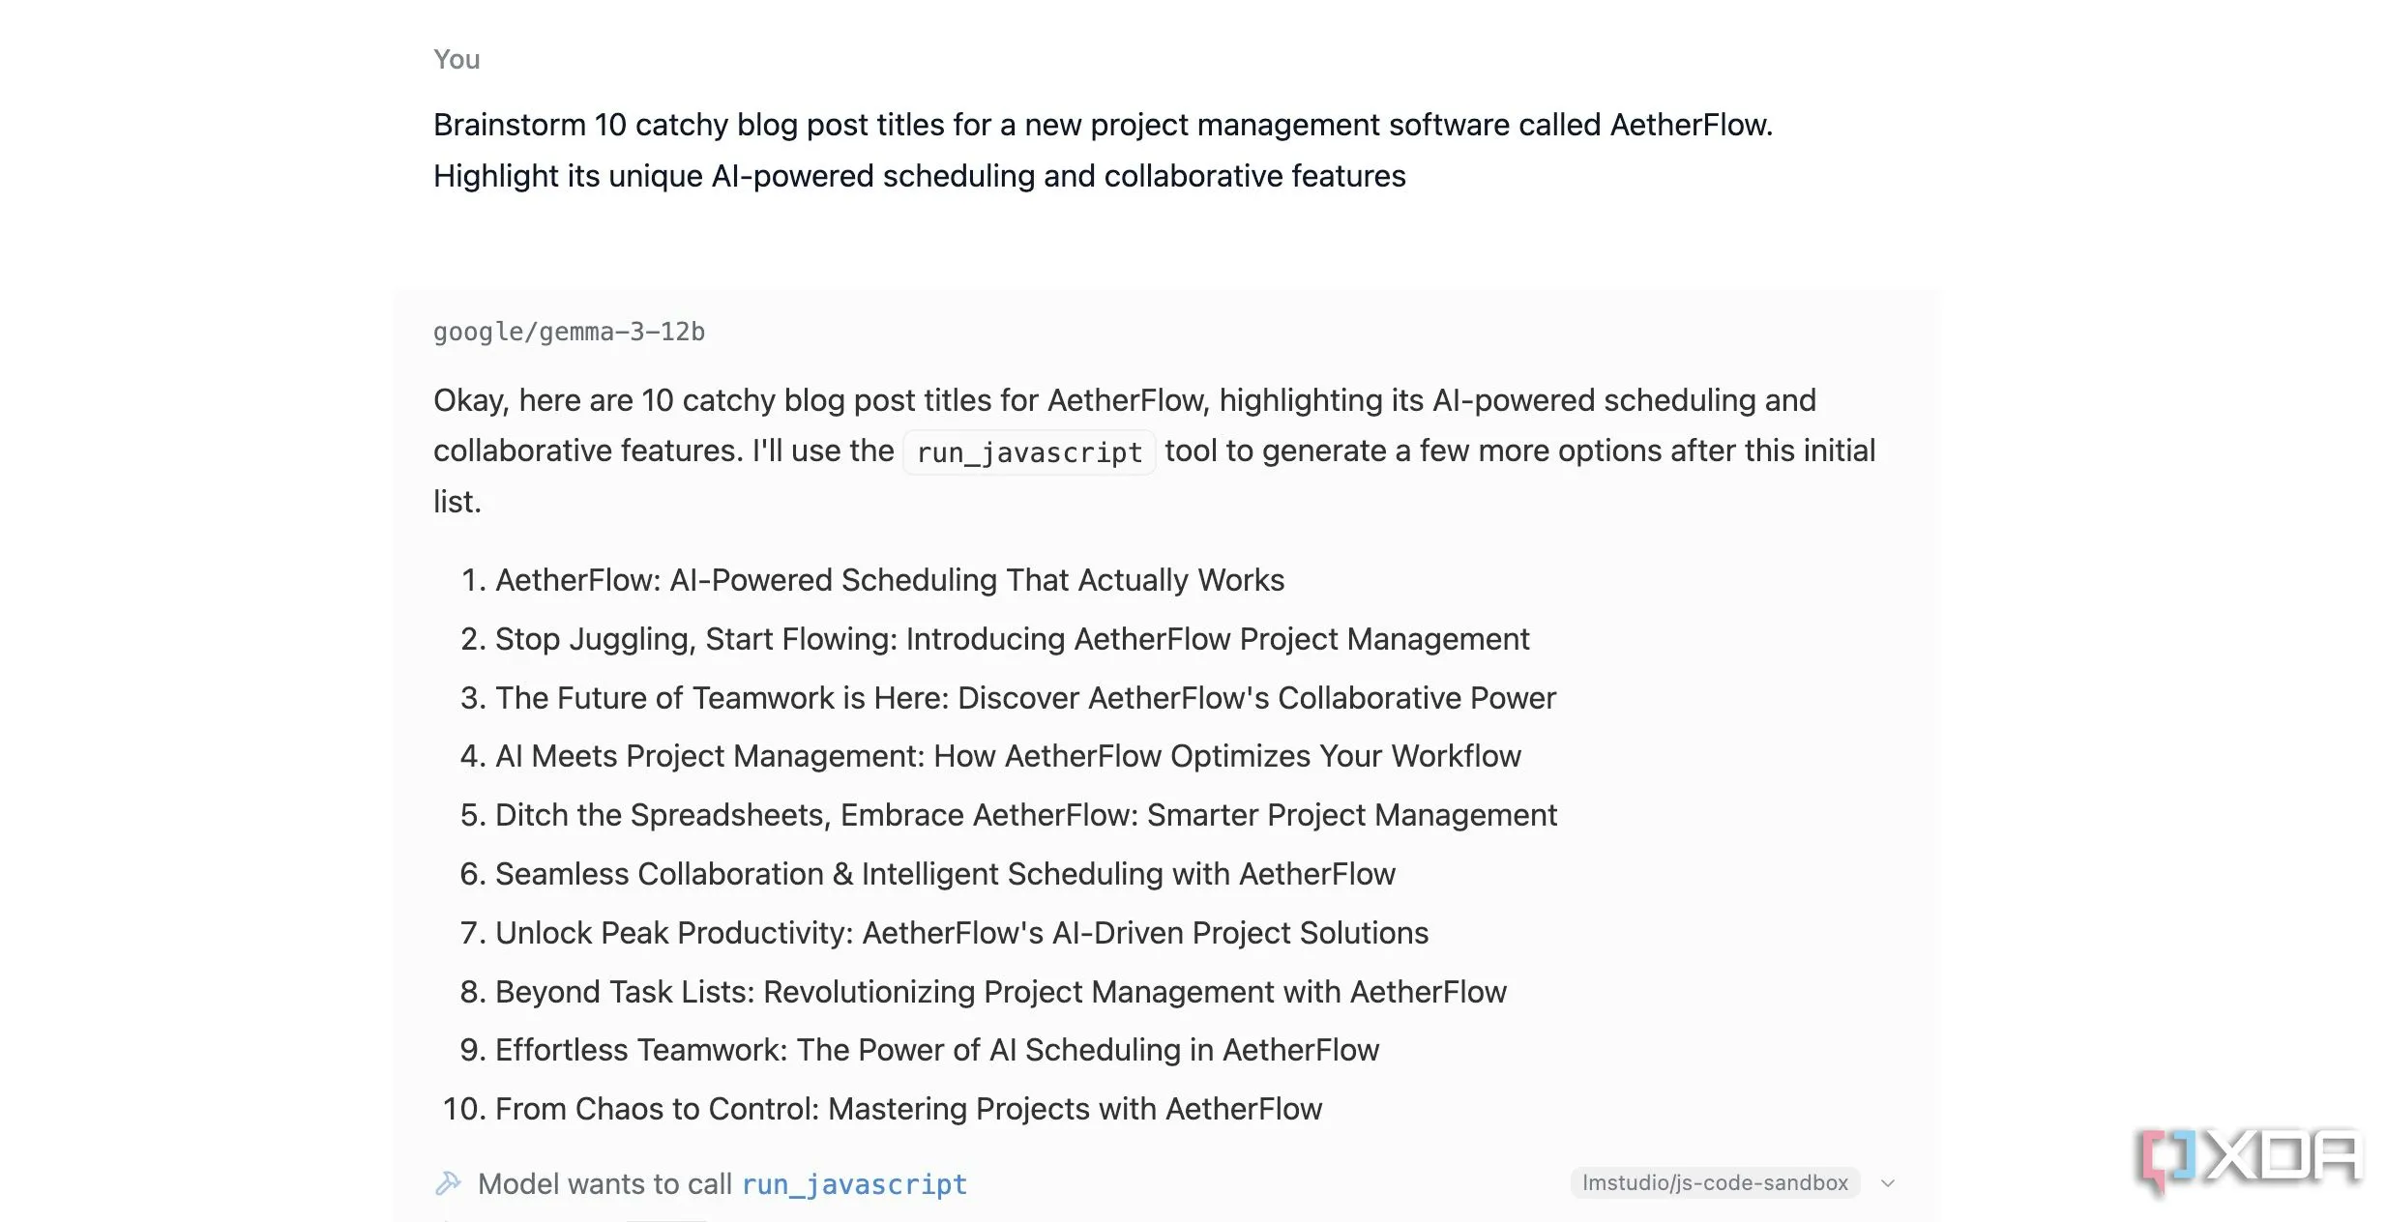Click the inline run_javascript code chip
The height and width of the screenshot is (1222, 2387).
(1029, 452)
